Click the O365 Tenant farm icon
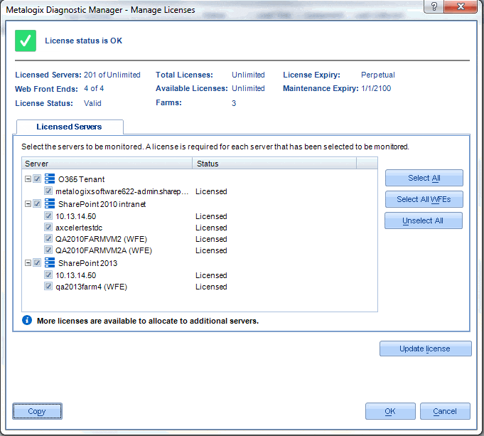The width and height of the screenshot is (484, 436). 49,179
